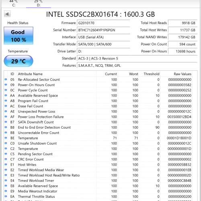The image size is (201, 201).
Task: Click the status dot for Power-On Hours Count
Action: tap(6, 85)
